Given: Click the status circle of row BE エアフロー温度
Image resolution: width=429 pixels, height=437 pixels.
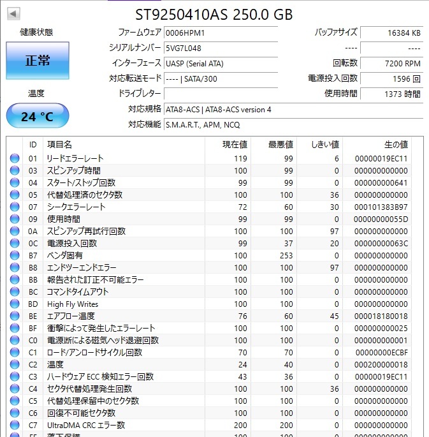Looking at the screenshot, I should [15, 316].
